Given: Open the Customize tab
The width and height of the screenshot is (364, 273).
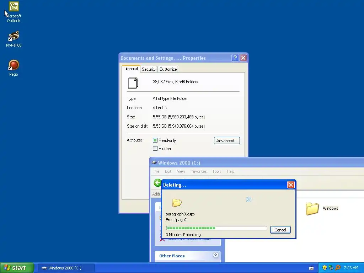Looking at the screenshot, I should [x=168, y=69].
